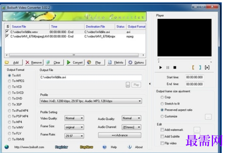Open the Frame Size dropdown

point(74,127)
